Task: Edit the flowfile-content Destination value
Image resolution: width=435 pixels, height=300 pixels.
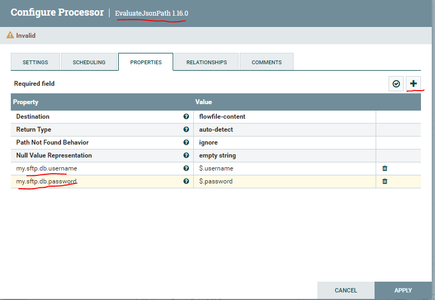Action: coord(284,117)
